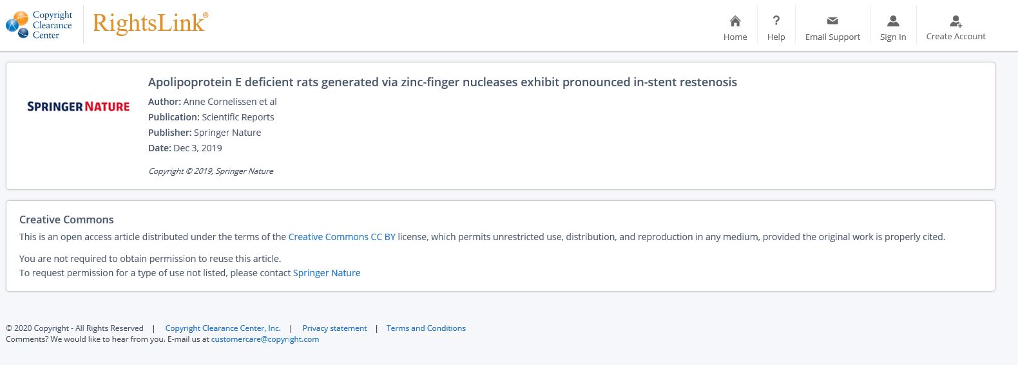
Task: Click the Home house icon
Action: pos(735,21)
